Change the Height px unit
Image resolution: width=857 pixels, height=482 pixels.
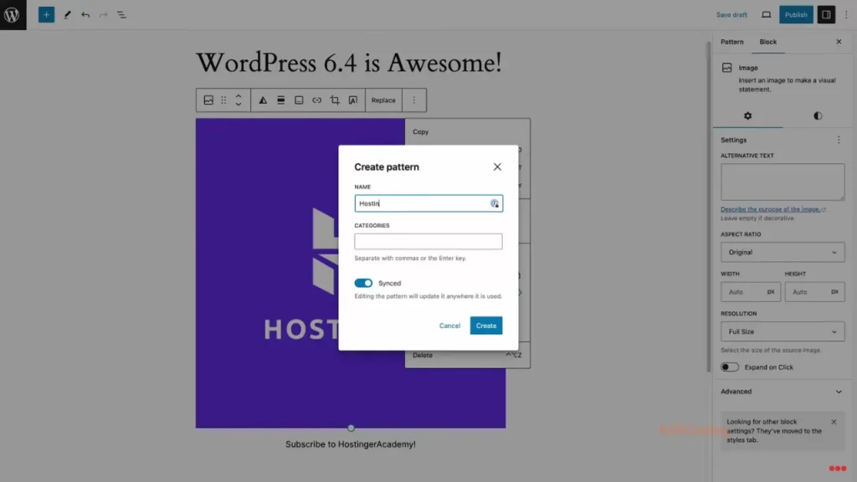tap(834, 292)
